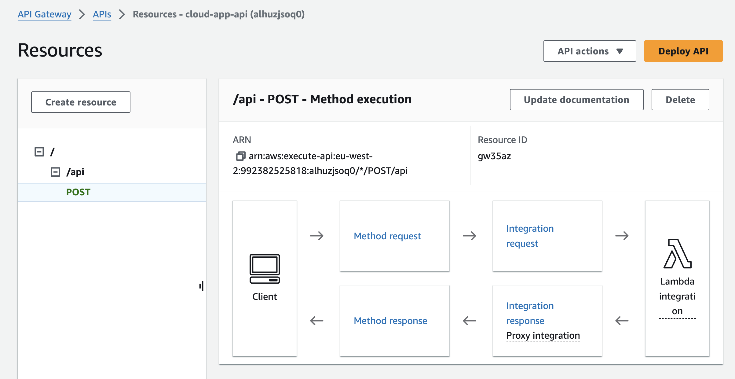Collapse the root / resource node

(x=39, y=152)
